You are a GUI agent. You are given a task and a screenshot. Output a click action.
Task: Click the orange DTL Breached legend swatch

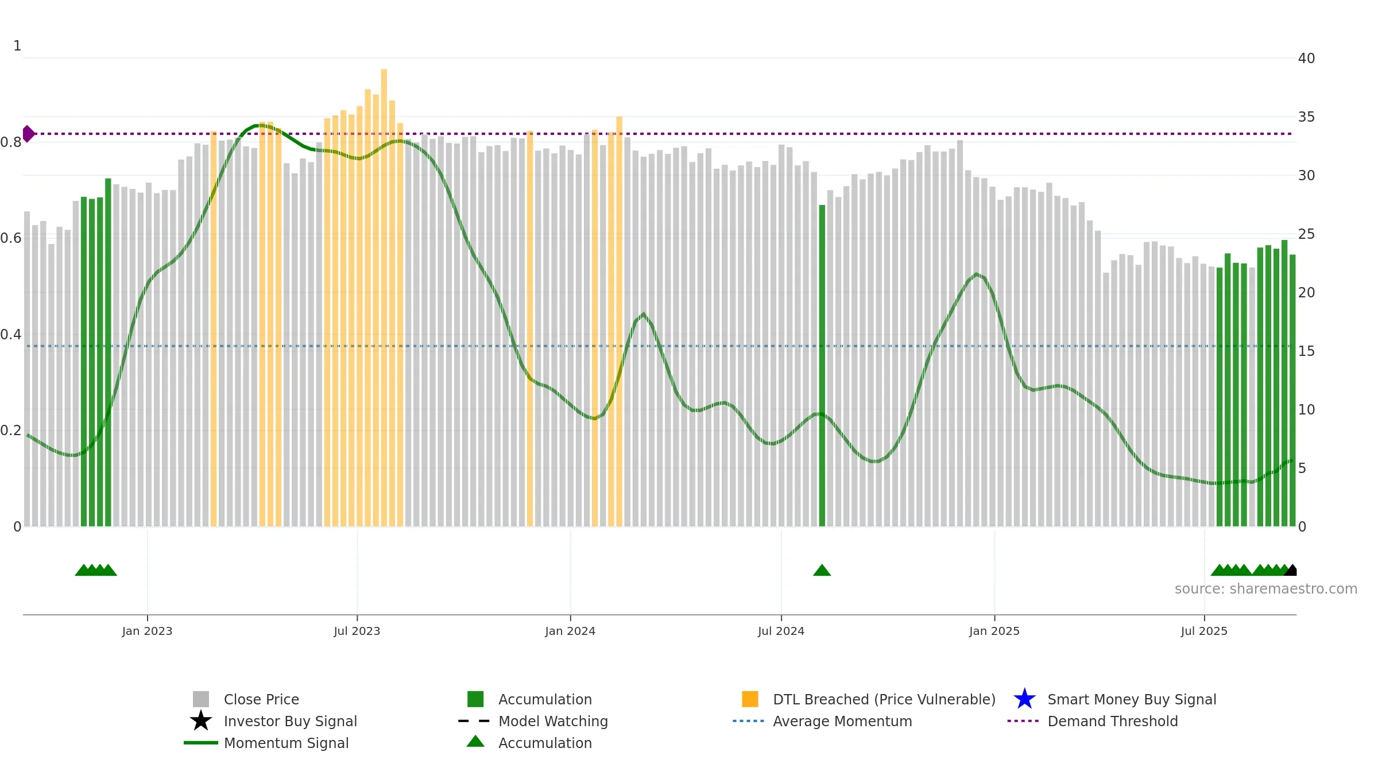point(750,699)
